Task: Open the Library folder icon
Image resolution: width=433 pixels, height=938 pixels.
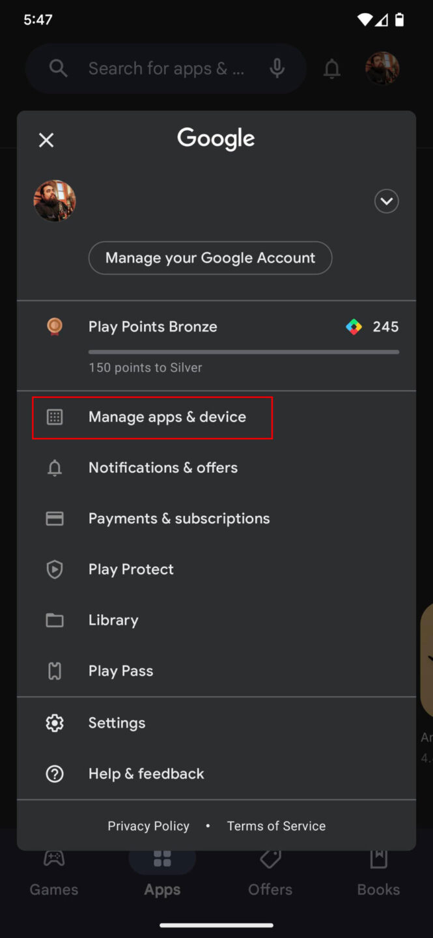Action: 55,619
